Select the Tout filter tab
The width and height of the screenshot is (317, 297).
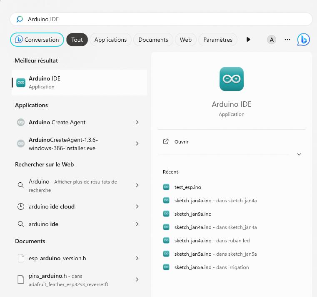coord(77,40)
